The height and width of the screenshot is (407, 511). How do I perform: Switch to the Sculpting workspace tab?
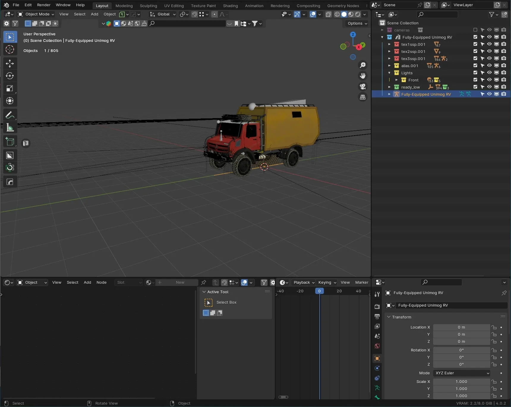148,6
